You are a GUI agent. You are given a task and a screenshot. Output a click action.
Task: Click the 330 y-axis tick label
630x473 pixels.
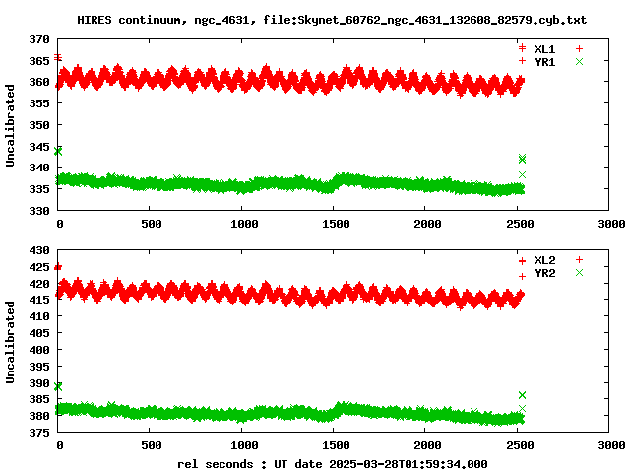pos(39,210)
